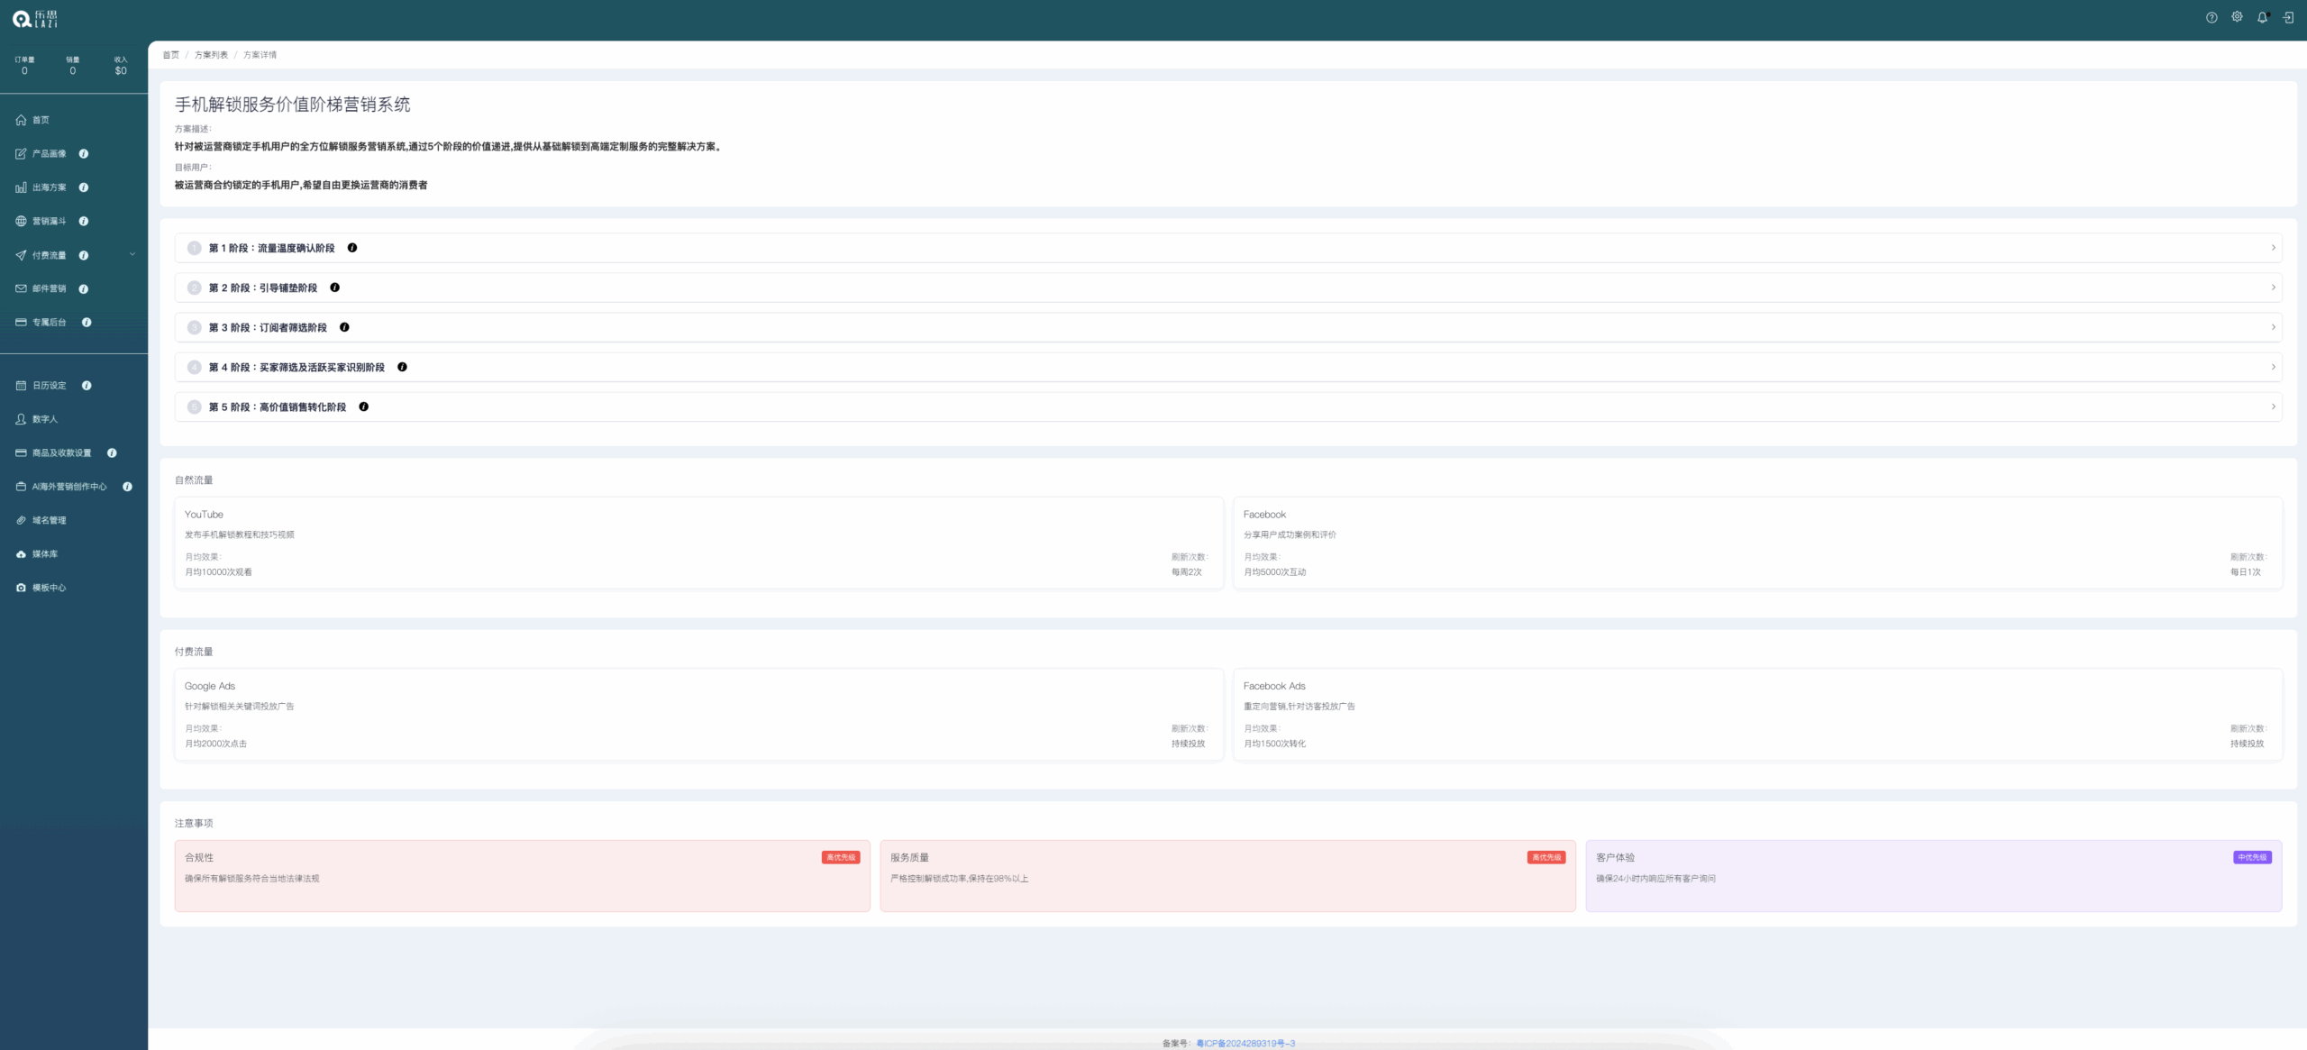
Task: Click the text 每周2次 in YouTube card
Action: pyautogui.click(x=1187, y=572)
